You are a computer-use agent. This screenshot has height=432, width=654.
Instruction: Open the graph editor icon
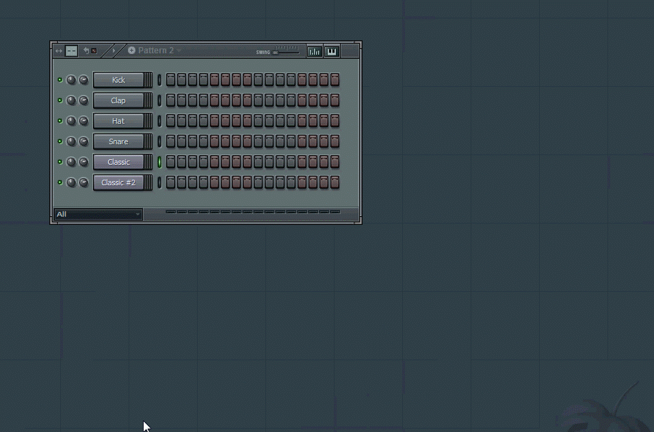point(314,51)
